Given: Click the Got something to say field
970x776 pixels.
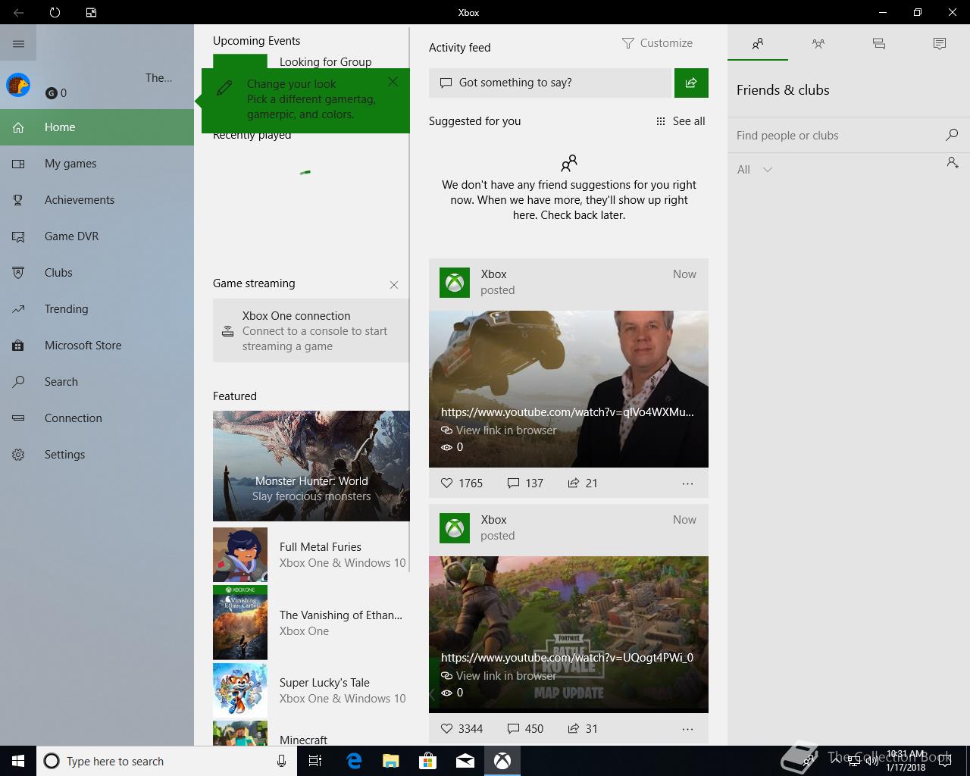Looking at the screenshot, I should (550, 83).
